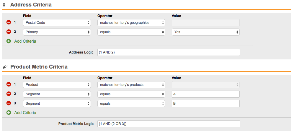Click the Product Metric Logic input field
291x135 pixels.
click(x=168, y=124)
